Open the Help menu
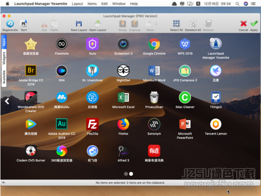Image resolution: width=261 pixels, height=196 pixels. (x=134, y=3)
